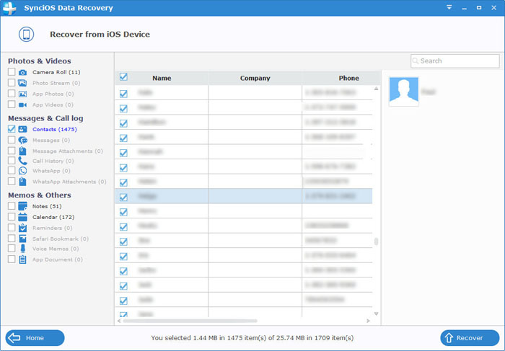Screen dimensions: 505x351
Task: Tick the WhatsApp (0) checkbox
Action: [x=12, y=170]
